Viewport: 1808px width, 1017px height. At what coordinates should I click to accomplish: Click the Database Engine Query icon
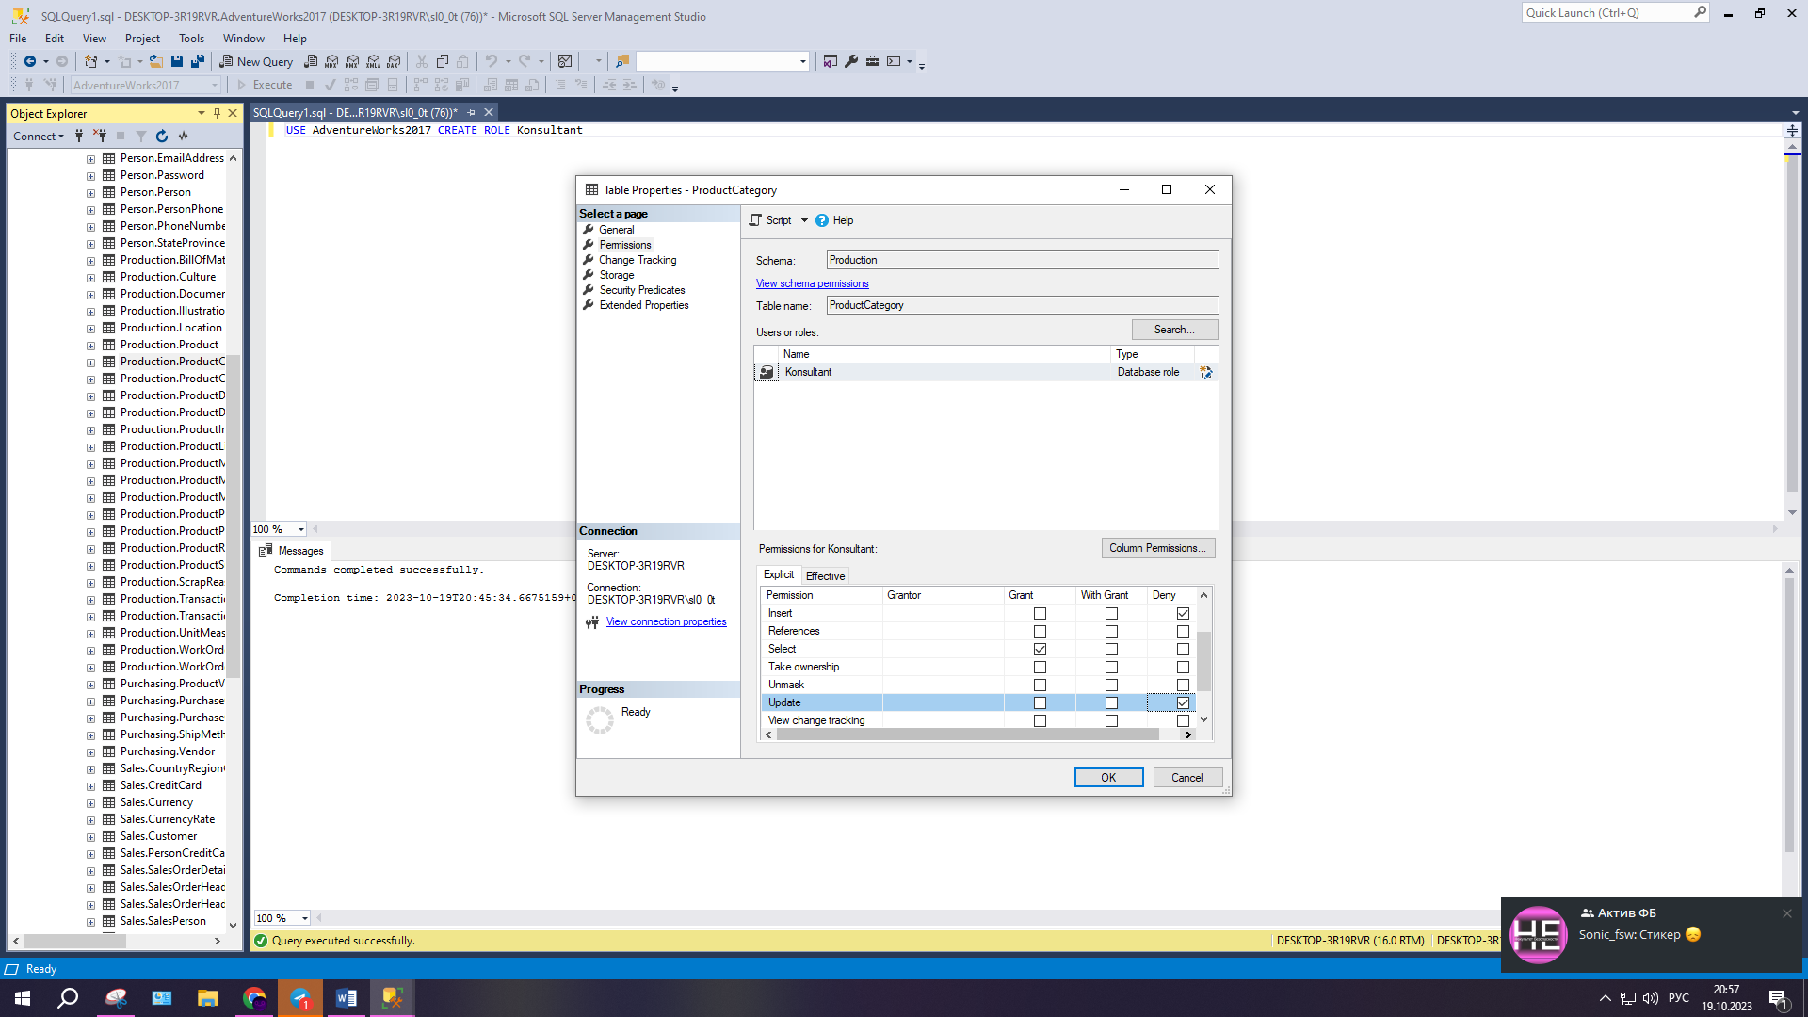coord(311,61)
